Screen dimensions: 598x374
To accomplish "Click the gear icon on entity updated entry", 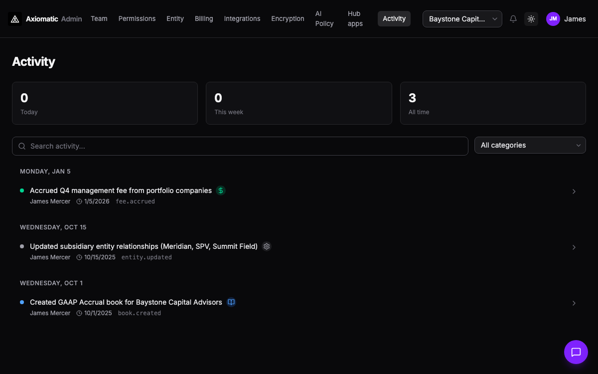I will coord(267,246).
